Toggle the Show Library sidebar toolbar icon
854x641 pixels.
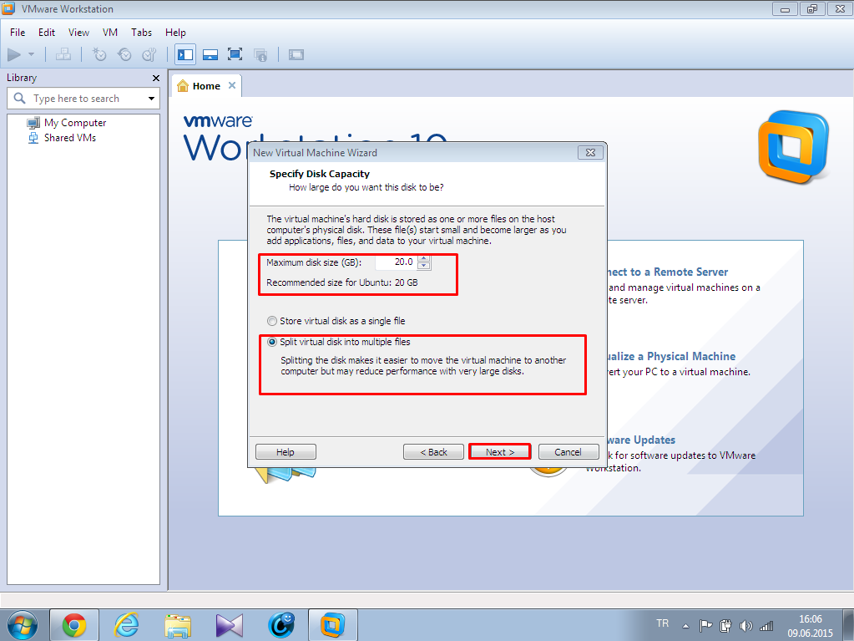185,54
